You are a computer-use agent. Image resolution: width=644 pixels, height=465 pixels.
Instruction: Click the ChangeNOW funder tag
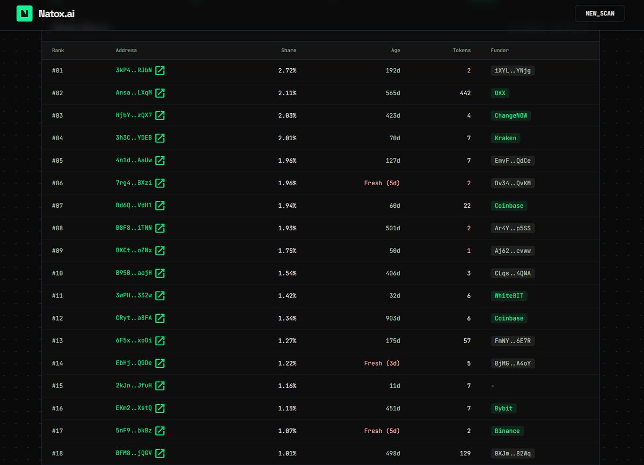coord(511,115)
